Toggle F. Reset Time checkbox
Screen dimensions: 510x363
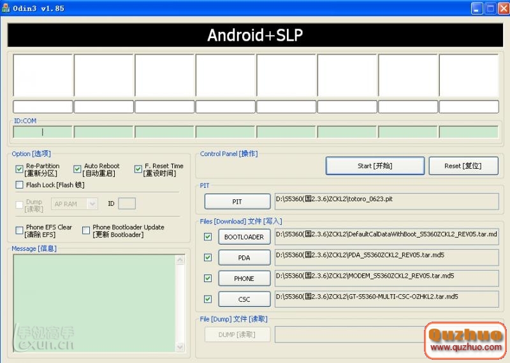(x=138, y=169)
